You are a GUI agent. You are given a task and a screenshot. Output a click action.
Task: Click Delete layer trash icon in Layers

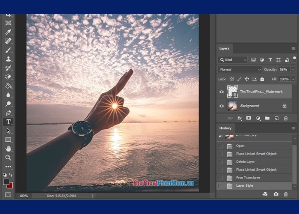click(286, 118)
